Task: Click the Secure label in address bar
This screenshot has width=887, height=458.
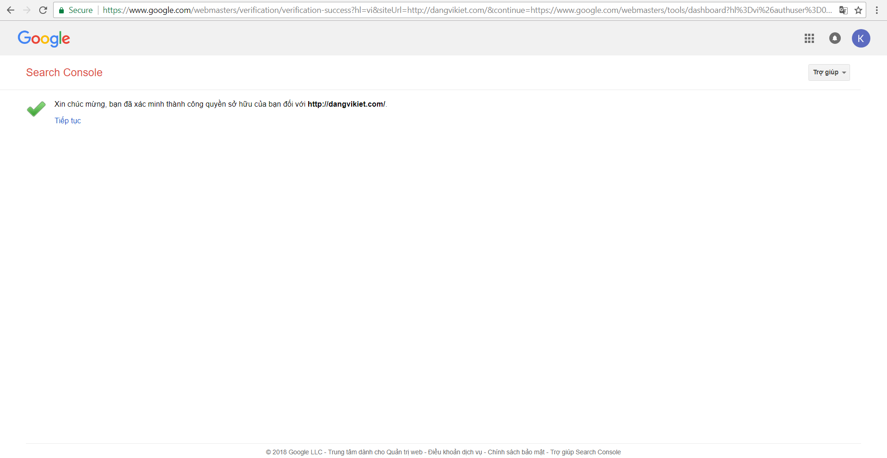Action: (81, 10)
